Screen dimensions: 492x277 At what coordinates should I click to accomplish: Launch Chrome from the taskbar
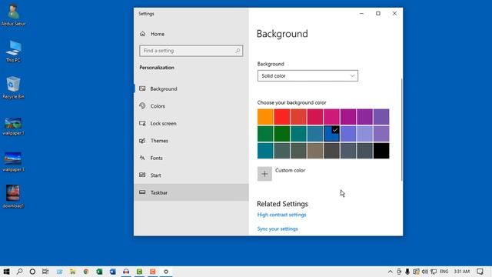coord(86,272)
